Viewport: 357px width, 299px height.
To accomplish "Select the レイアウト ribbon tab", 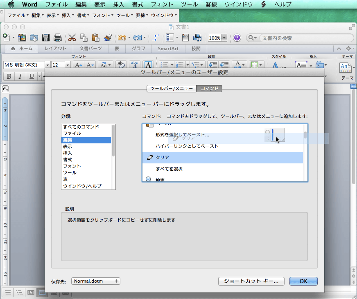I will 55,48.
